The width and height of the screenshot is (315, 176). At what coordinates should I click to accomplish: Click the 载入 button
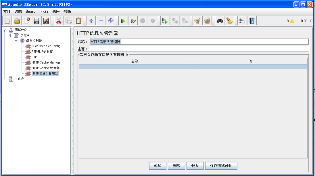(x=195, y=166)
